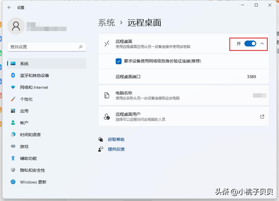
Task: Open 远程桌面用户 via external-link icon
Action: pos(262,116)
